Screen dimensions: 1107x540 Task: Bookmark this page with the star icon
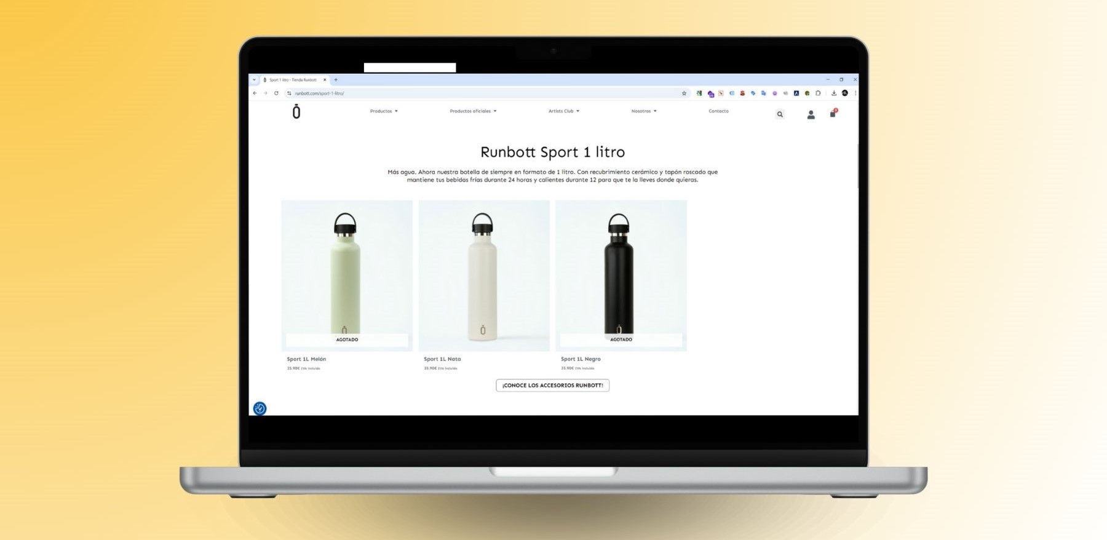[684, 93]
